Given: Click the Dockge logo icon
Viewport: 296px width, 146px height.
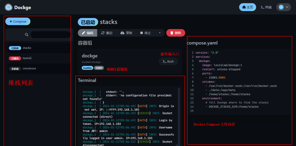Looking at the screenshot, I should (x=8, y=7).
